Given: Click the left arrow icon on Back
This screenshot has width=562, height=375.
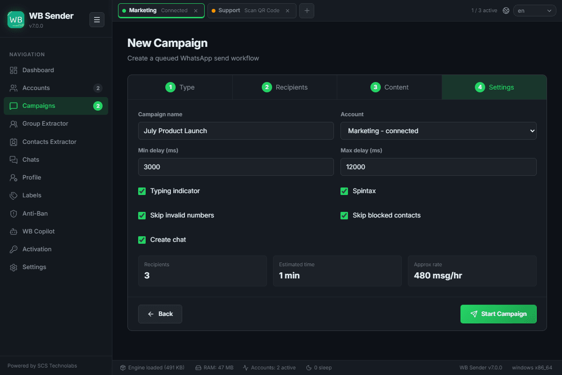Looking at the screenshot, I should [151, 314].
